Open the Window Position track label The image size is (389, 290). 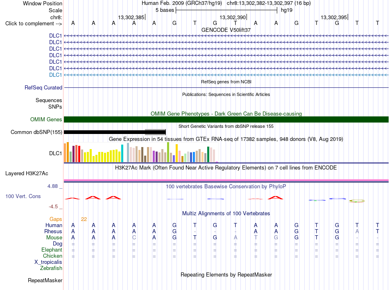43,3
